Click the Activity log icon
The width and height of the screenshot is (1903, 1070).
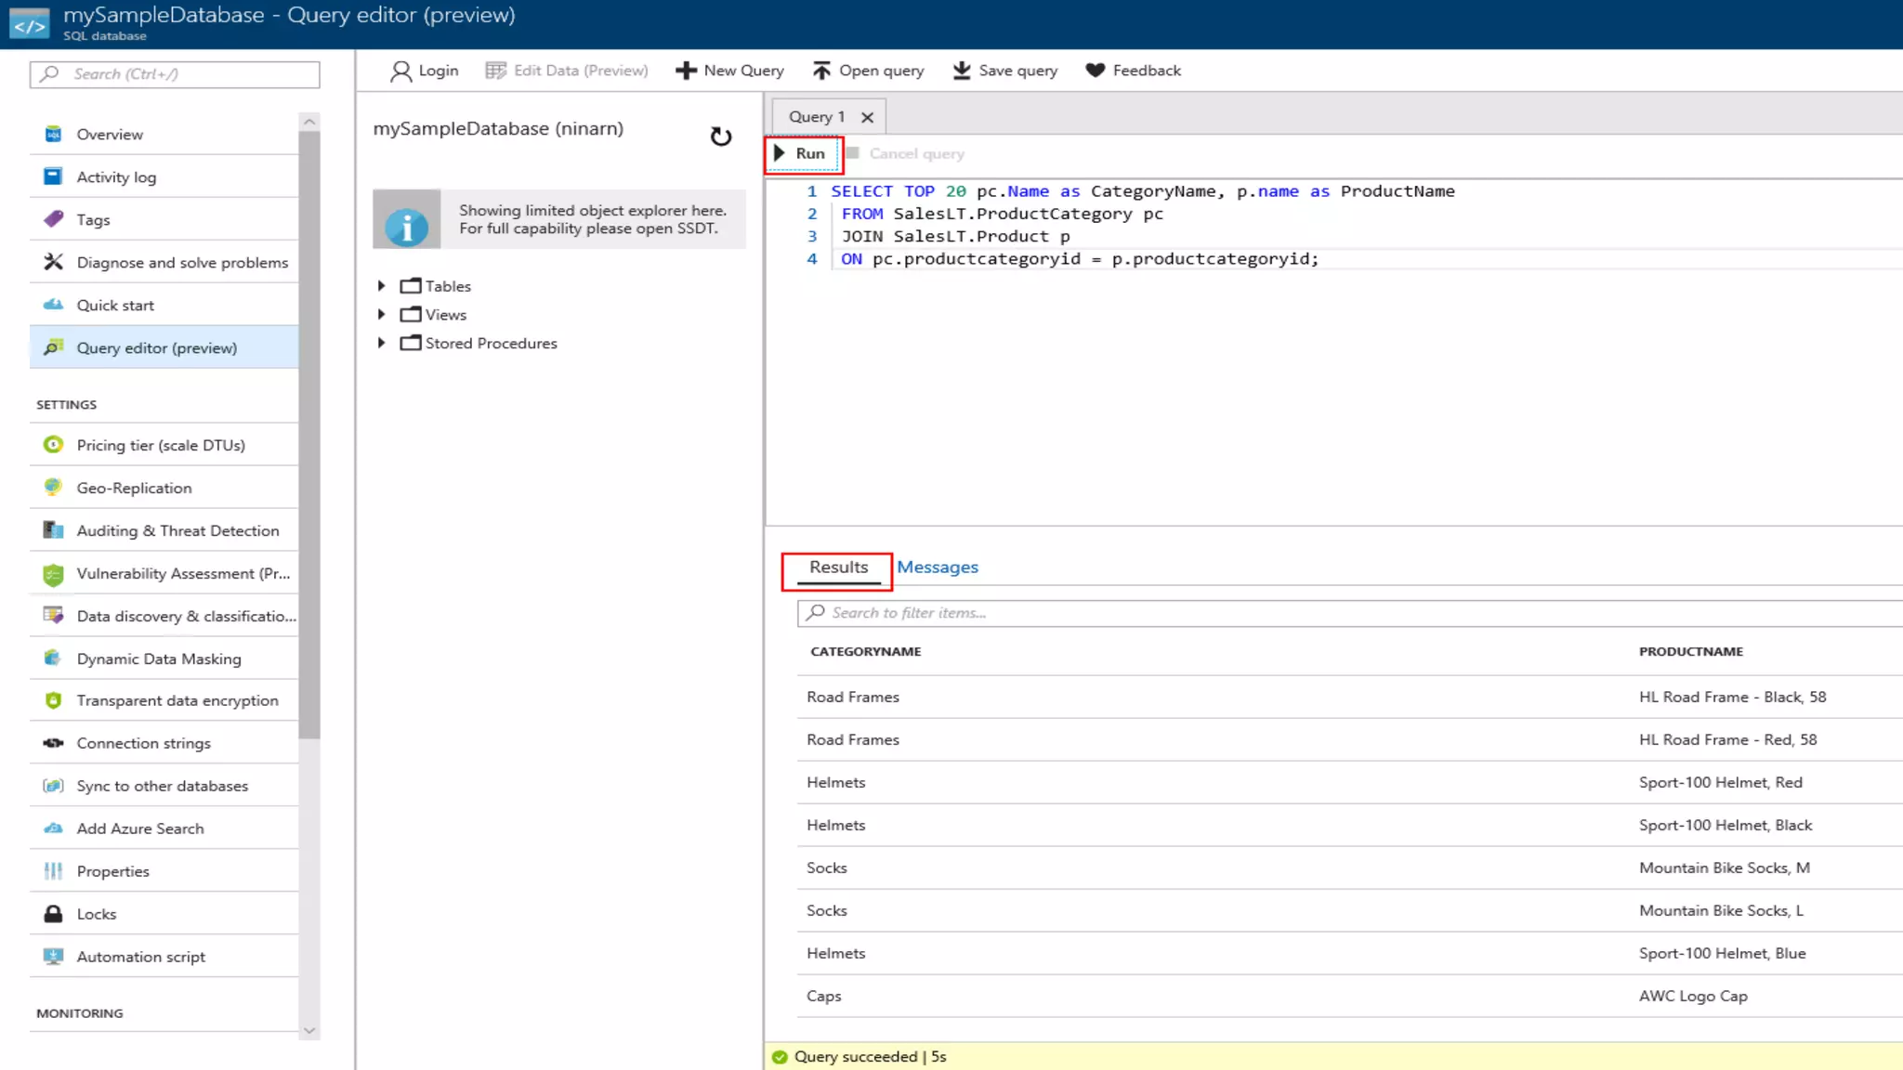coord(53,176)
